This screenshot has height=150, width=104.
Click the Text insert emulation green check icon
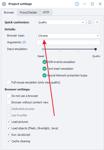pos(44,69)
